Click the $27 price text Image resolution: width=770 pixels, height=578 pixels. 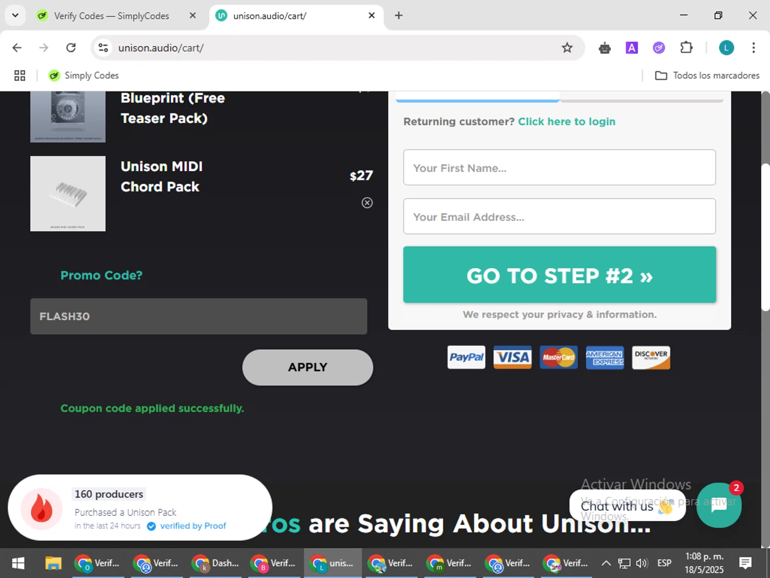click(x=361, y=176)
